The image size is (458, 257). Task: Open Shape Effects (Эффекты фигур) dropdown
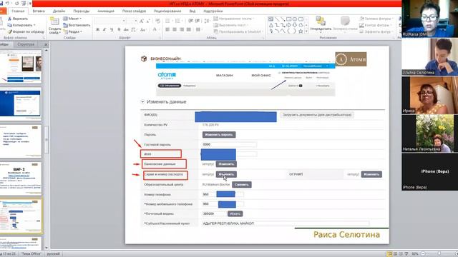pyautogui.click(x=376, y=31)
